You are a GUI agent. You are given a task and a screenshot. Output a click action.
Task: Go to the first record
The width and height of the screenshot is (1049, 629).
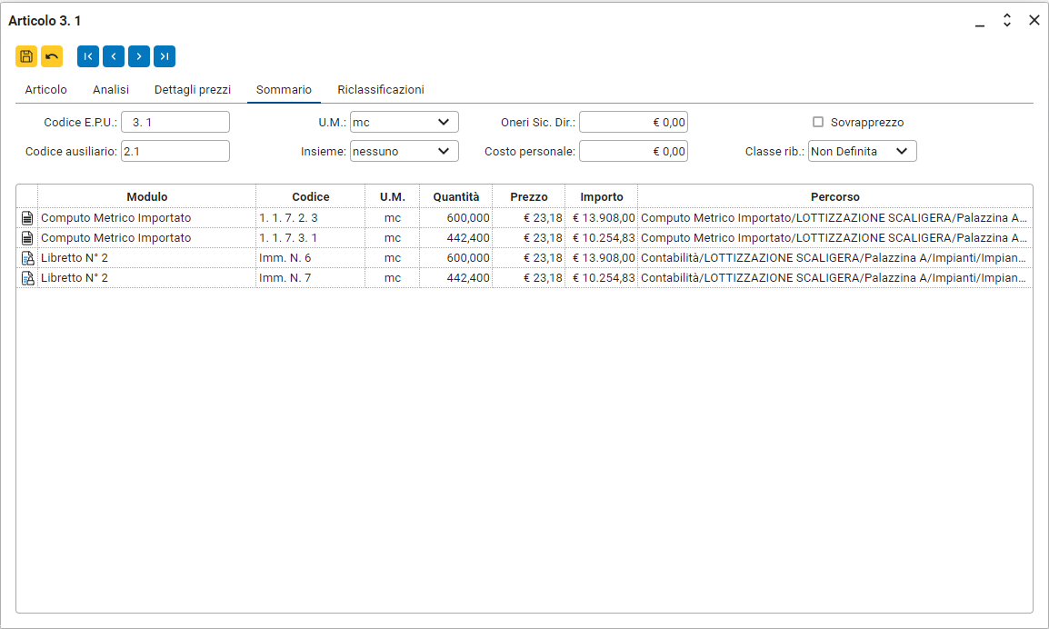[x=88, y=56]
